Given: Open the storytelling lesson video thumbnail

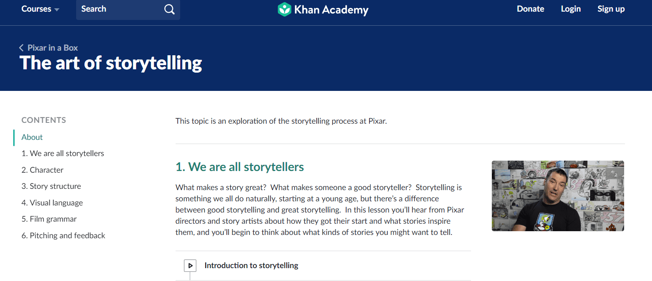Looking at the screenshot, I should [x=558, y=196].
